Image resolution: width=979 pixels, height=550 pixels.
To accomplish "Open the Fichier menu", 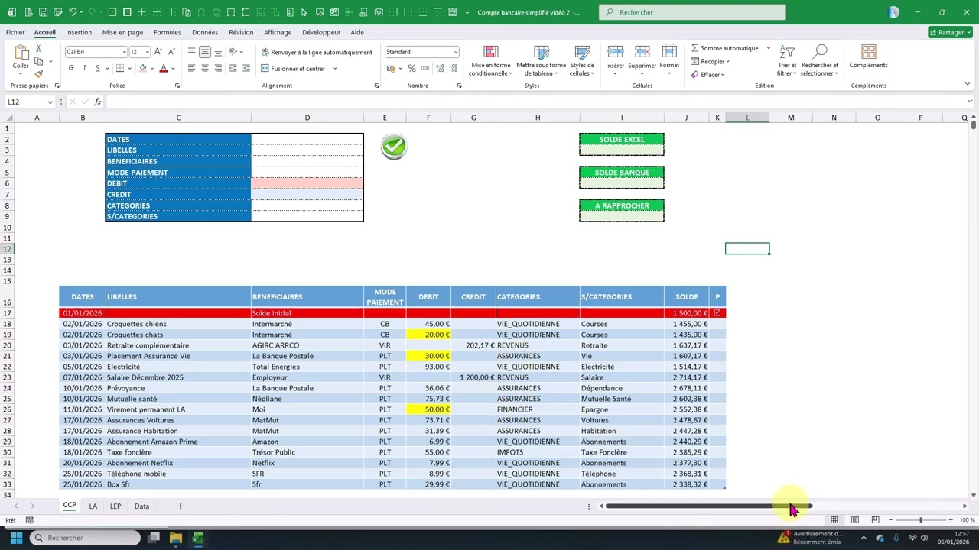I will (15, 32).
